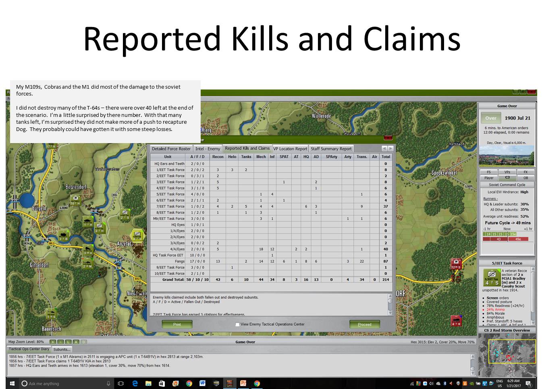The width and height of the screenshot is (544, 389).
Task: Click the minus map zoom button
Action: pos(61,342)
